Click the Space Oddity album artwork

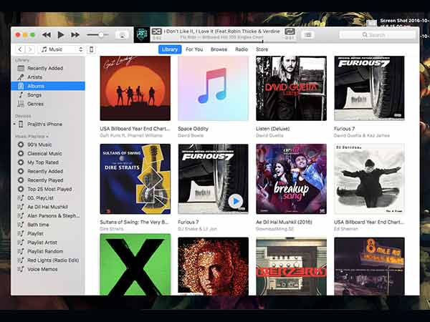pos(213,88)
